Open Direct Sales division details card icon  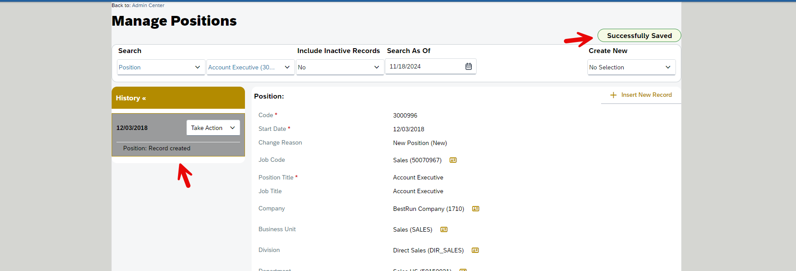coord(475,250)
